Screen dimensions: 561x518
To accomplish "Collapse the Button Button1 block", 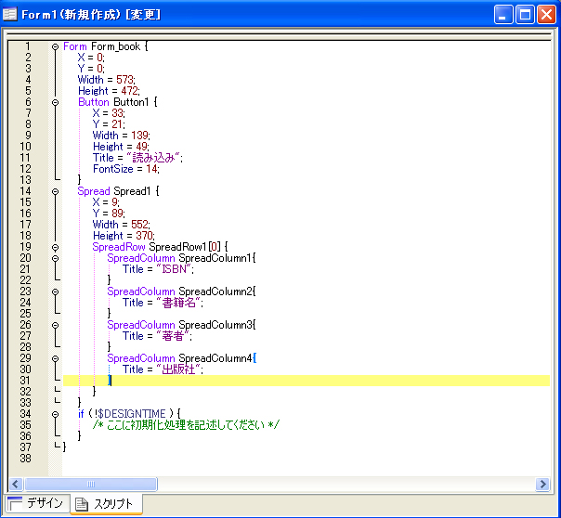I will pyautogui.click(x=55, y=102).
